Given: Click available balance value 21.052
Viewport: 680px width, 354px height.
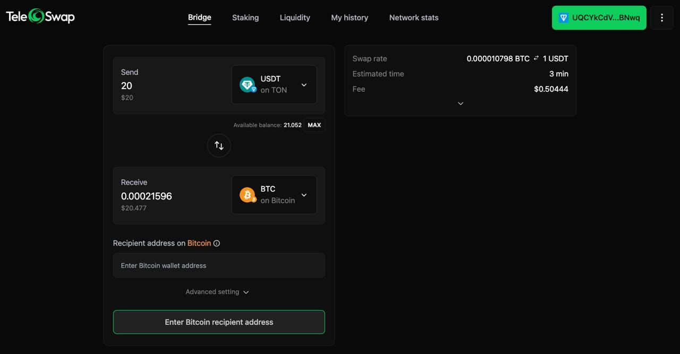Looking at the screenshot, I should 293,125.
